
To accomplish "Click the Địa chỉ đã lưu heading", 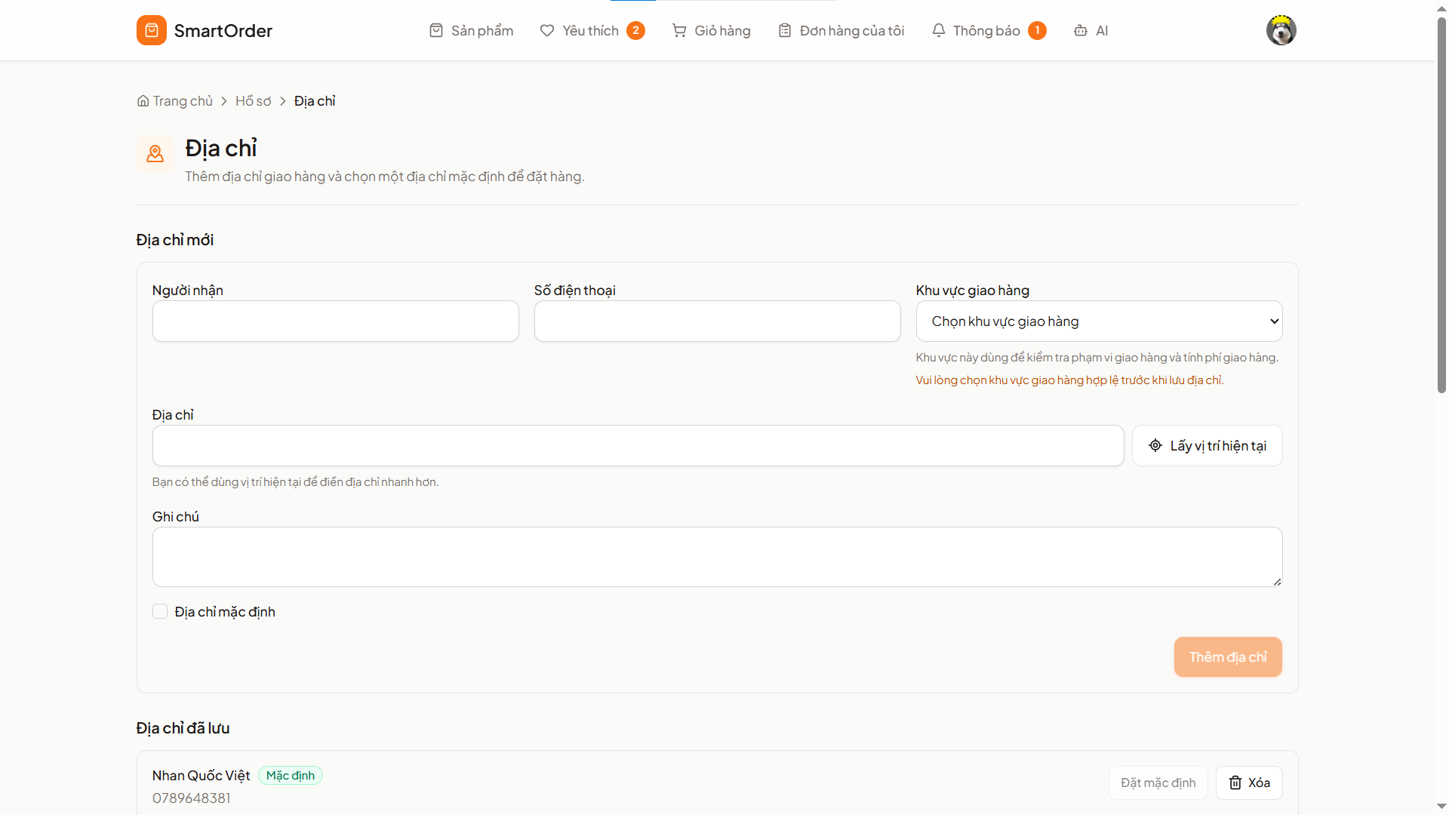I will click(183, 728).
